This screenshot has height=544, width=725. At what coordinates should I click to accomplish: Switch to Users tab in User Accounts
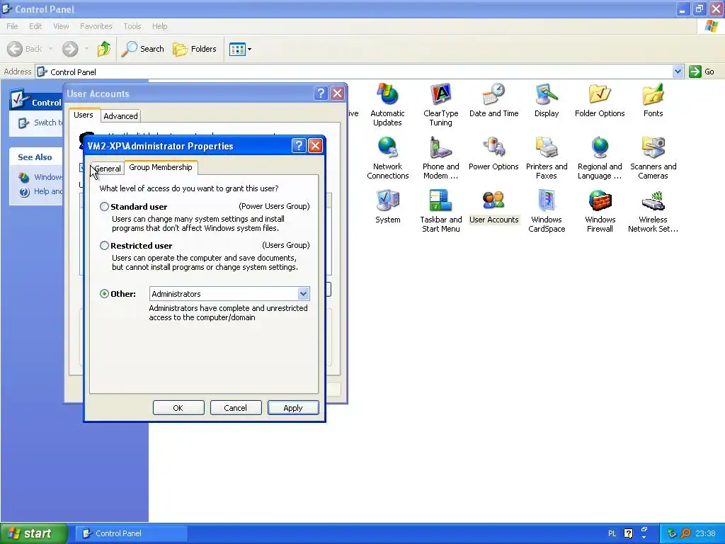84,115
